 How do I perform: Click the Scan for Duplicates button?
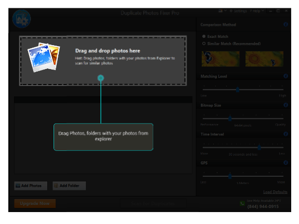(153, 203)
